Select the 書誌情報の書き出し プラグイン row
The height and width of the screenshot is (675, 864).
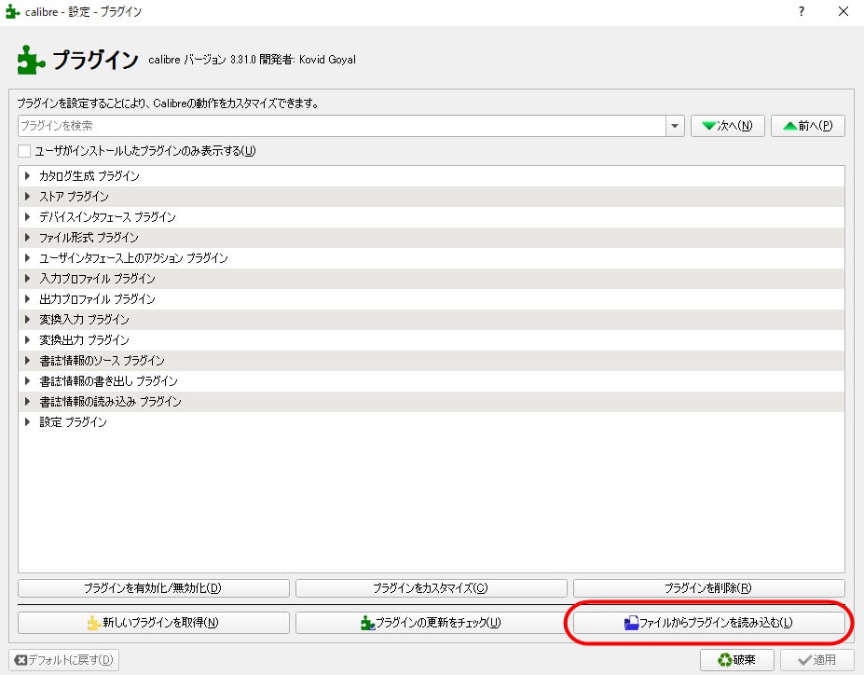(431, 380)
